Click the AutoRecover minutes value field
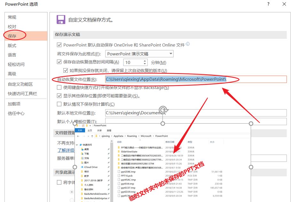The image size is (291, 202). click(x=133, y=62)
